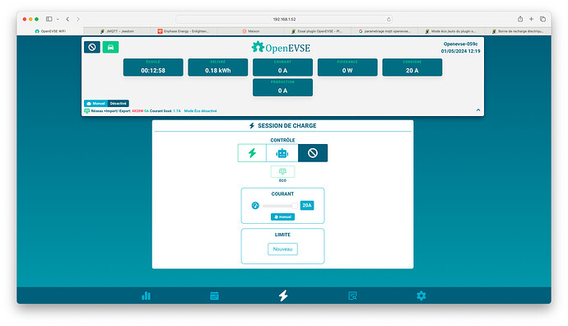
Task: Click the grid meter icon in status line
Action: [87, 111]
